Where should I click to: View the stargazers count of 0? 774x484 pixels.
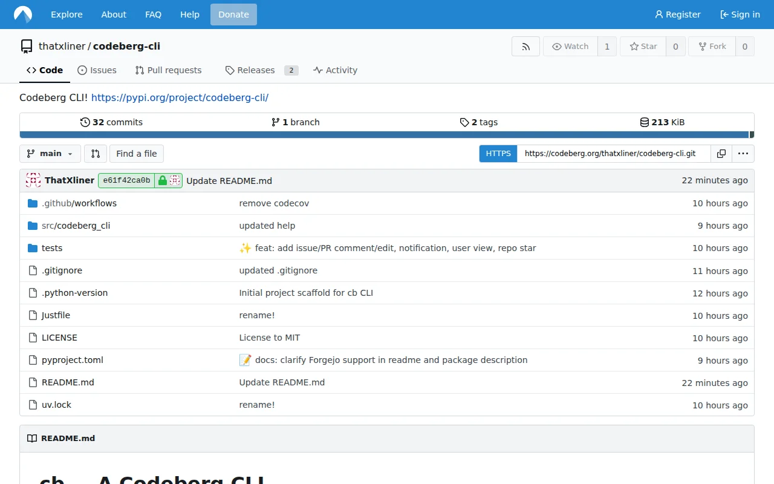675,47
